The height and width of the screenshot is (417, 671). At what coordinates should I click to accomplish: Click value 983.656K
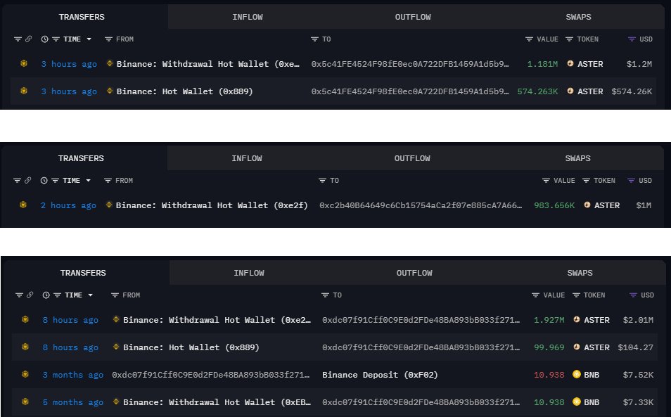tap(554, 205)
